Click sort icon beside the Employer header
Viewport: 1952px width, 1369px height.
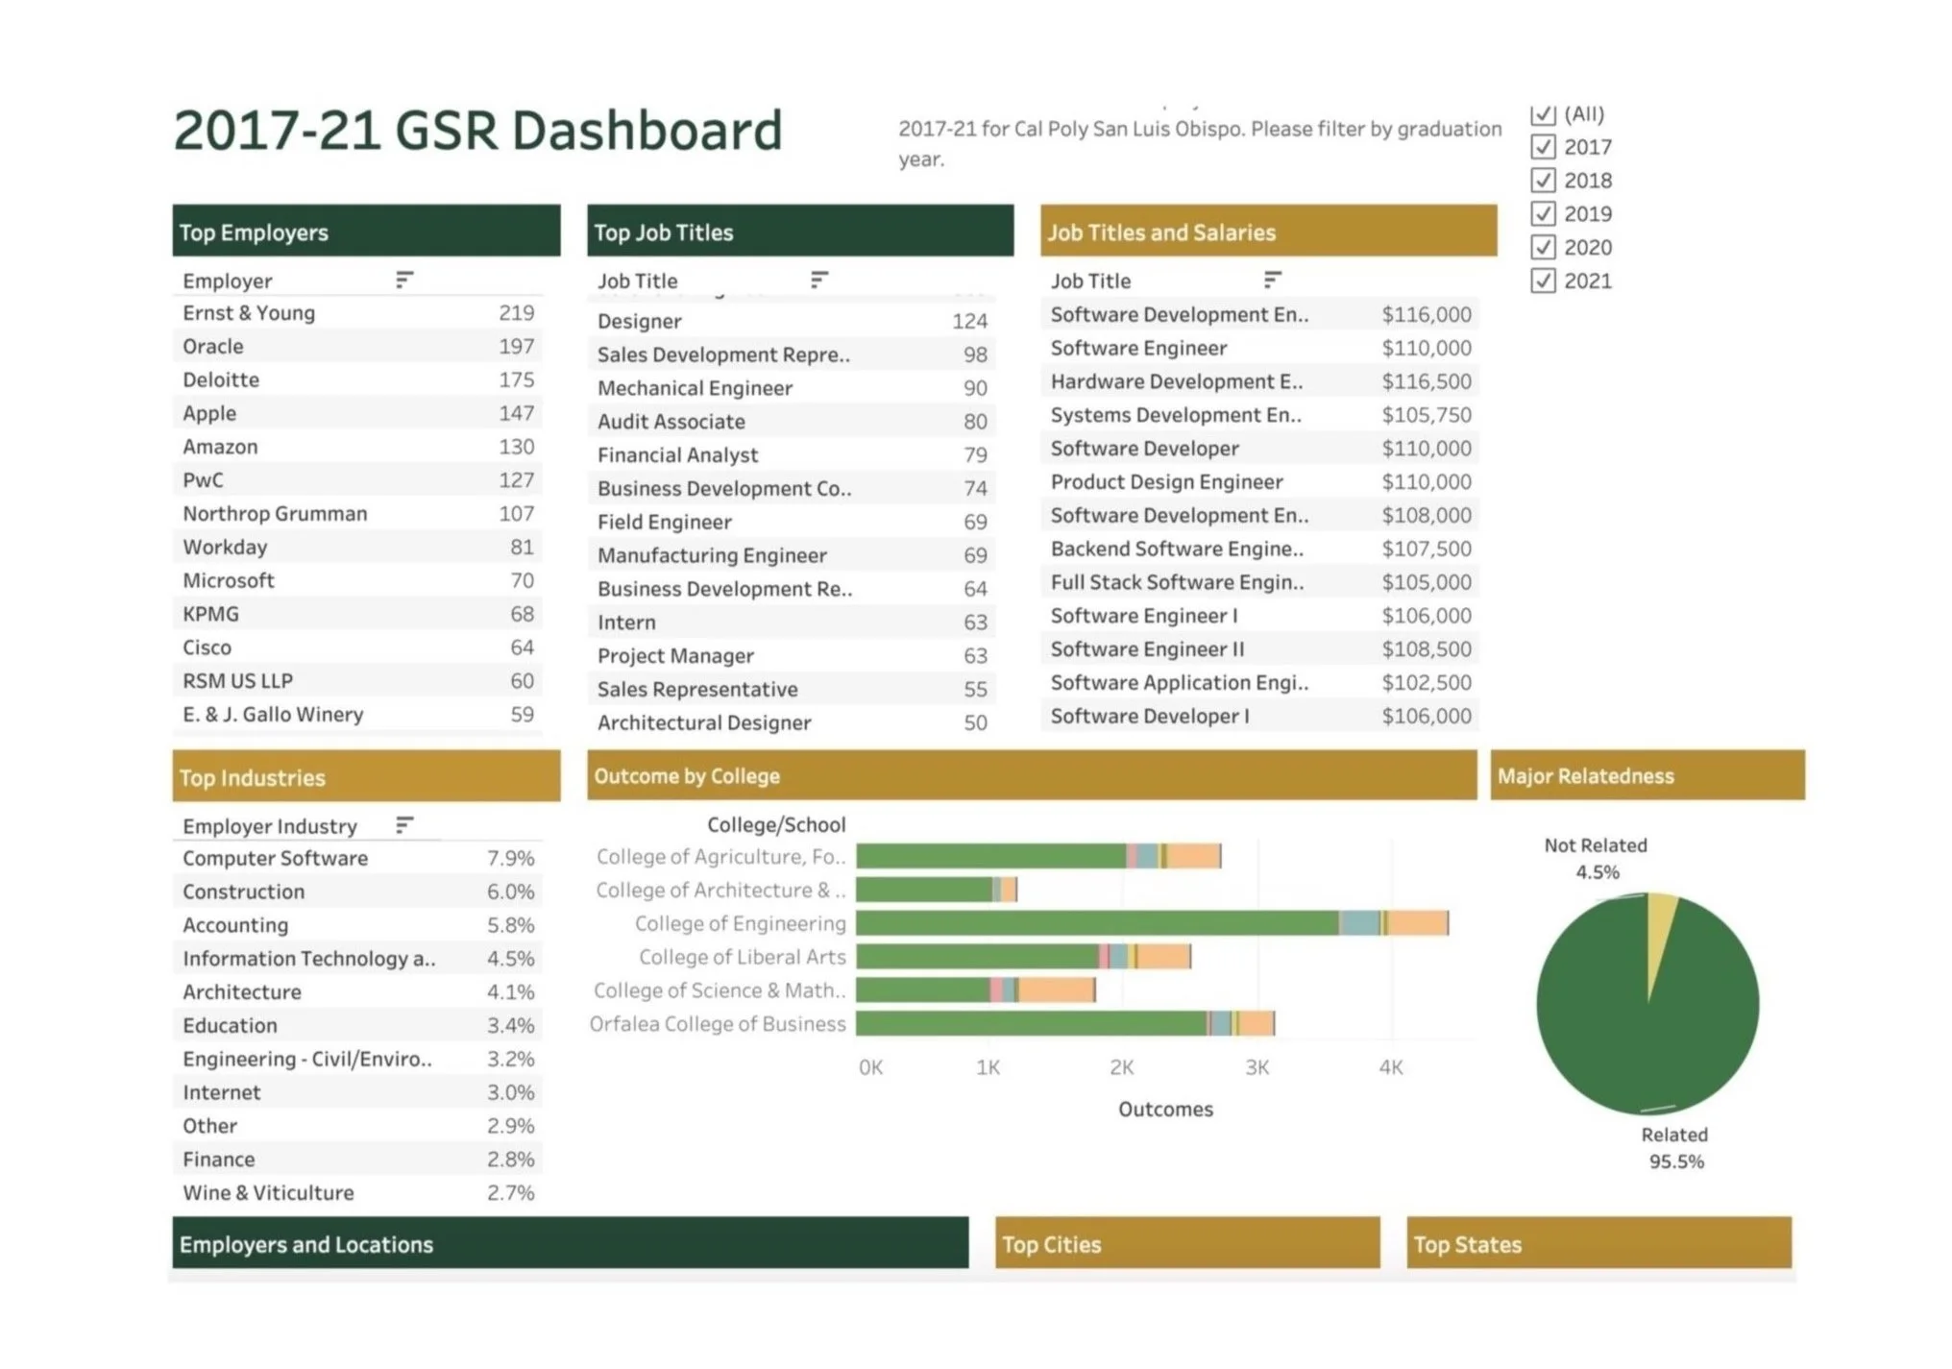[x=404, y=280]
